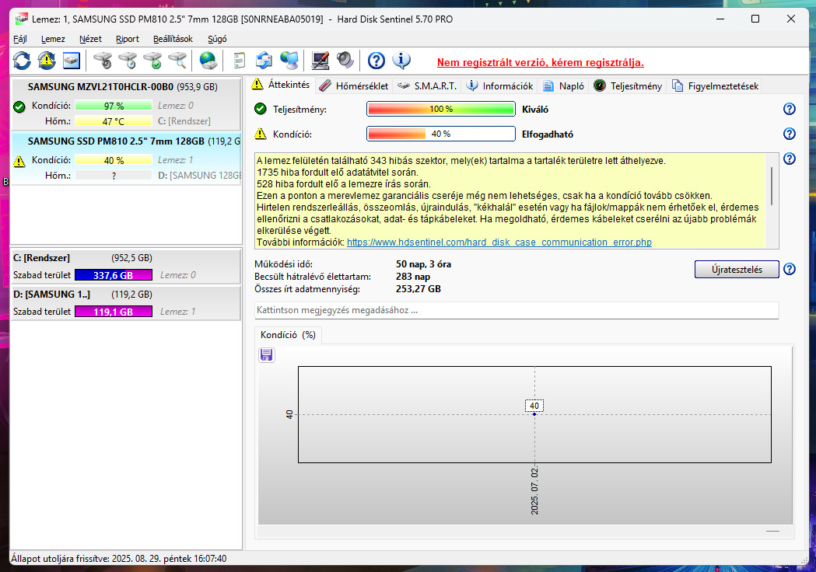816x572 pixels.
Task: Open the Nézet menu
Action: 90,39
